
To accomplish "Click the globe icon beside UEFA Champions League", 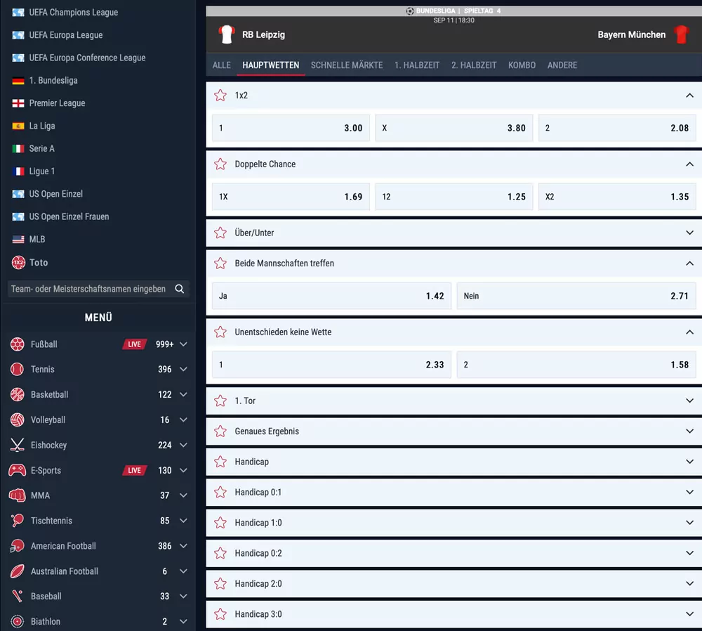I will coord(18,13).
